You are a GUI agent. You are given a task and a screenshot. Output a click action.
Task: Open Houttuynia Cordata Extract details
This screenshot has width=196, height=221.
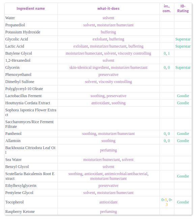(28, 103)
